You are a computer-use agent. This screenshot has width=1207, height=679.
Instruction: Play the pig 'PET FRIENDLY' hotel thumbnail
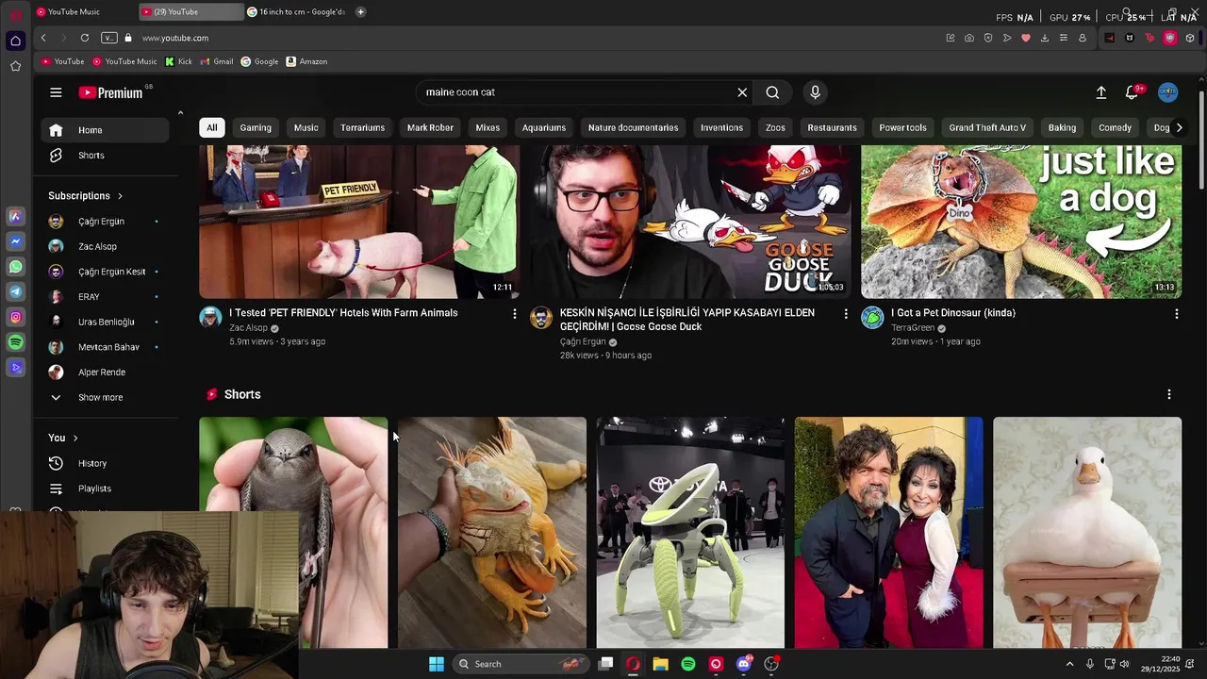pyautogui.click(x=359, y=222)
